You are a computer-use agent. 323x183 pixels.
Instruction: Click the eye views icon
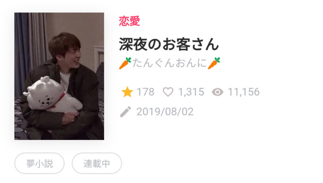[218, 92]
